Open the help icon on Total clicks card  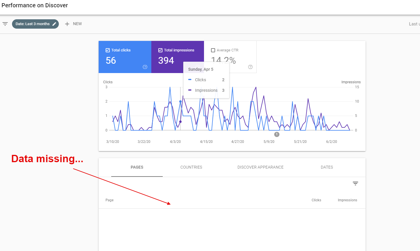pos(145,67)
